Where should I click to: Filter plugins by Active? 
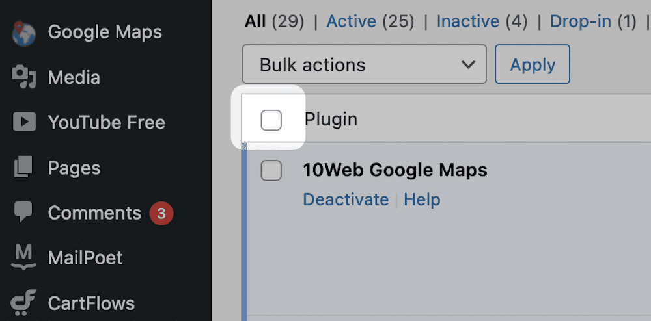point(352,21)
